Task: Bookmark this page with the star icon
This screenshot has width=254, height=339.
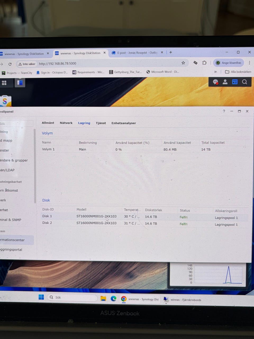Action: point(183,63)
